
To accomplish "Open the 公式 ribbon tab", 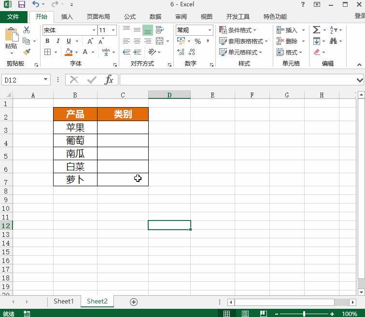I will (129, 17).
